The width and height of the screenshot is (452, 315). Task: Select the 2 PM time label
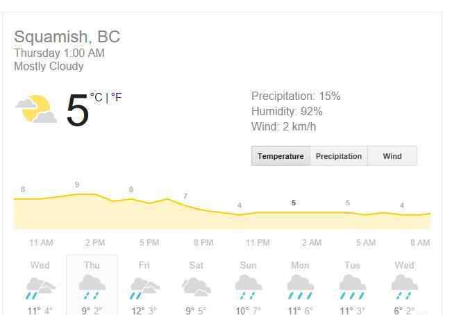(95, 242)
